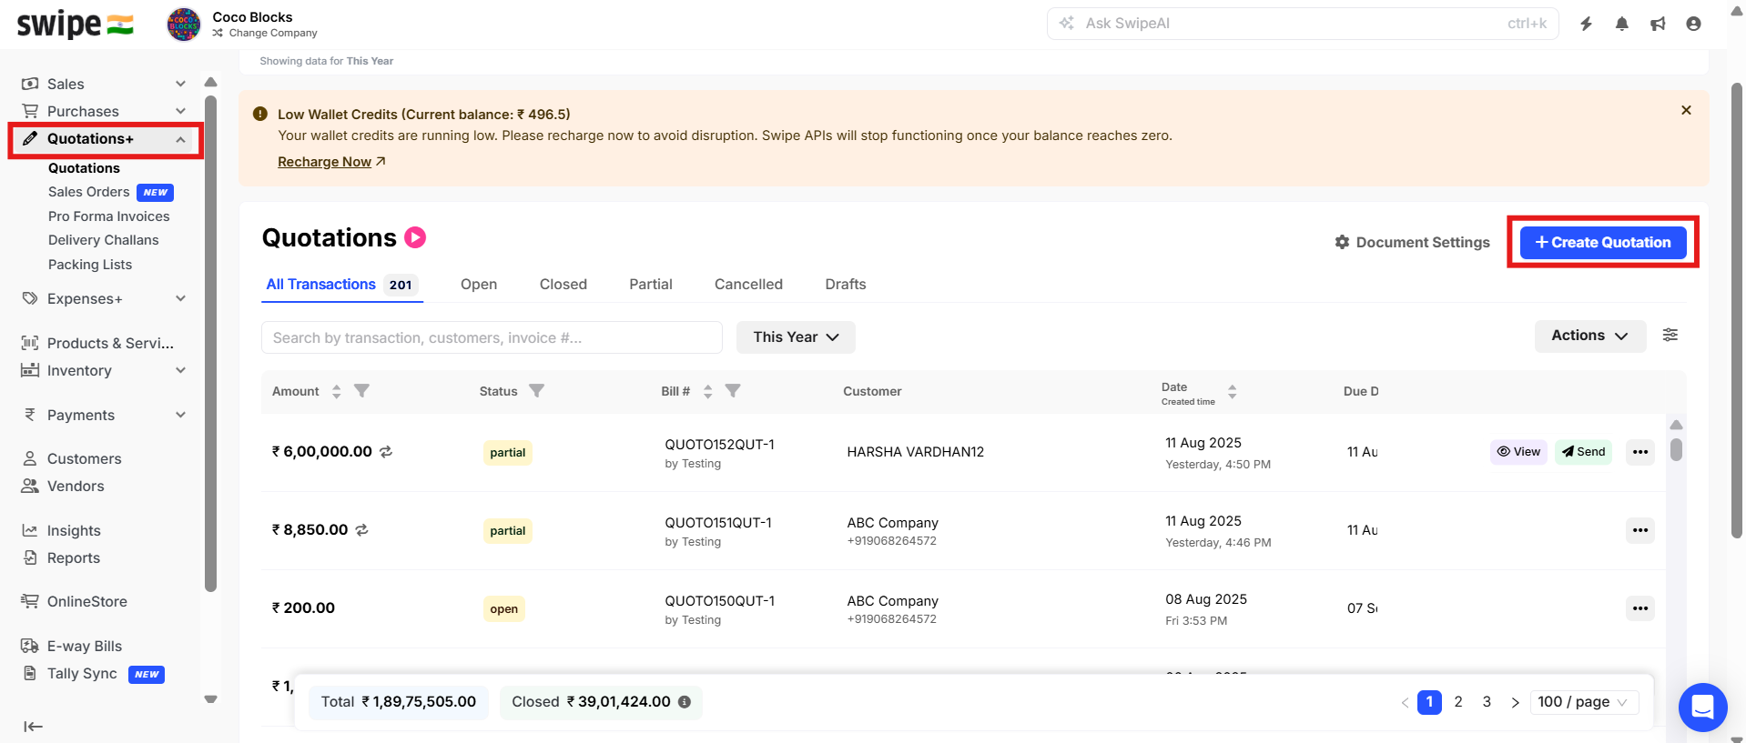Click the Create Quotation button
This screenshot has width=1746, height=743.
click(x=1602, y=243)
